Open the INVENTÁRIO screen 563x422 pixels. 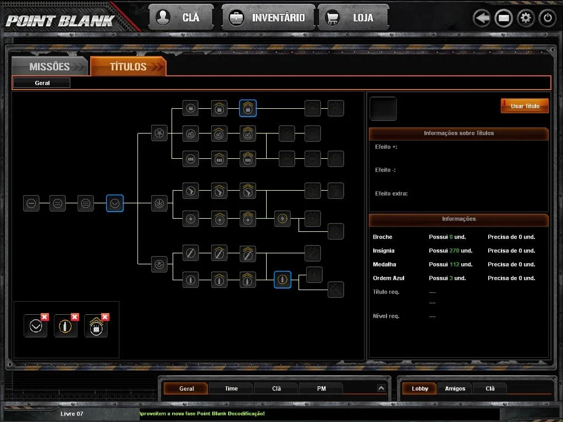(x=268, y=17)
